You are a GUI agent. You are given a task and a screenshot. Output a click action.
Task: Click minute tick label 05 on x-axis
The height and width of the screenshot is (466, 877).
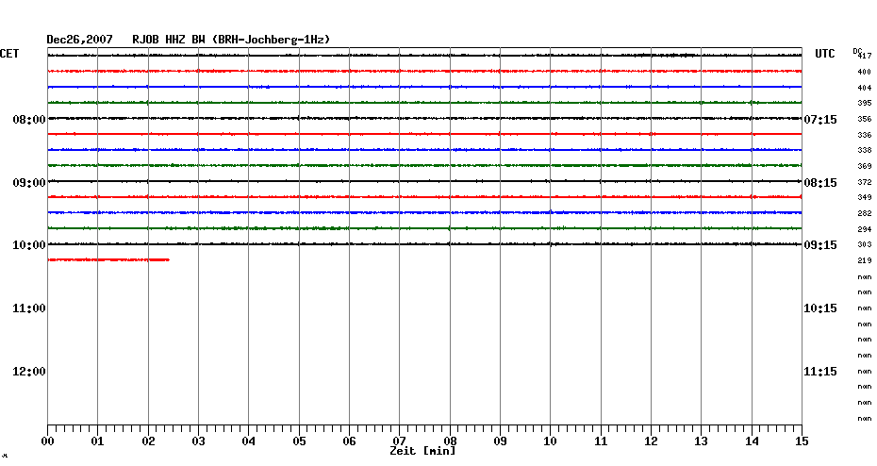click(x=299, y=441)
